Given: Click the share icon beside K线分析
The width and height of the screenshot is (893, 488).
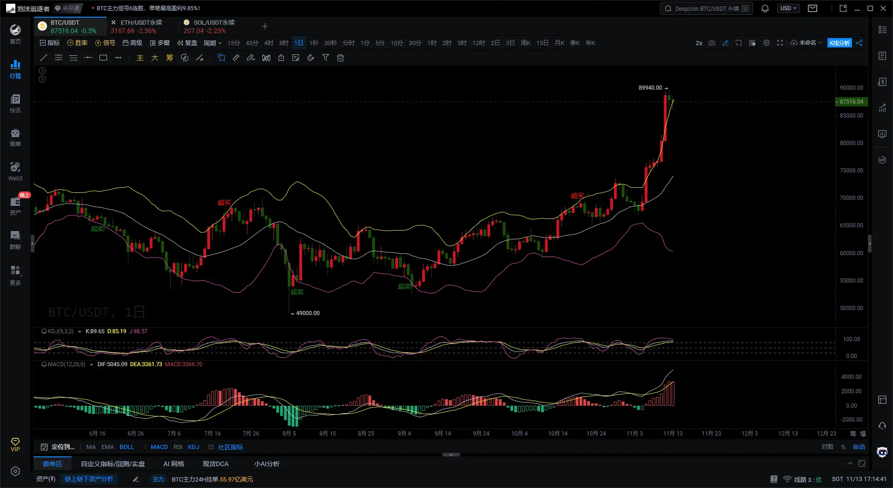Looking at the screenshot, I should point(859,43).
